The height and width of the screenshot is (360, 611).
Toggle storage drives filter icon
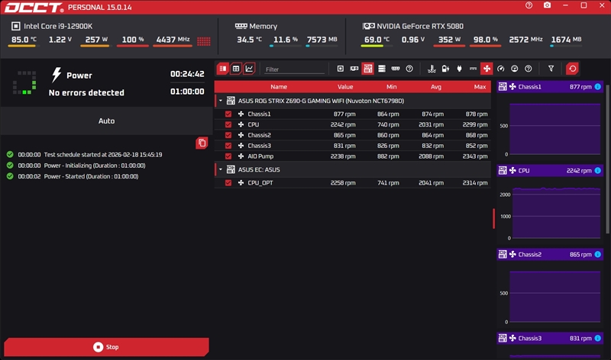(x=382, y=69)
